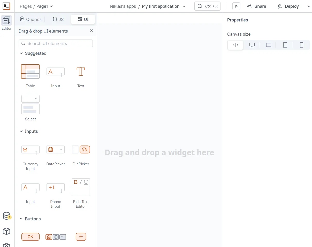The height and width of the screenshot is (247, 312).
Task: Click the Phone Input widget
Action: (x=56, y=187)
